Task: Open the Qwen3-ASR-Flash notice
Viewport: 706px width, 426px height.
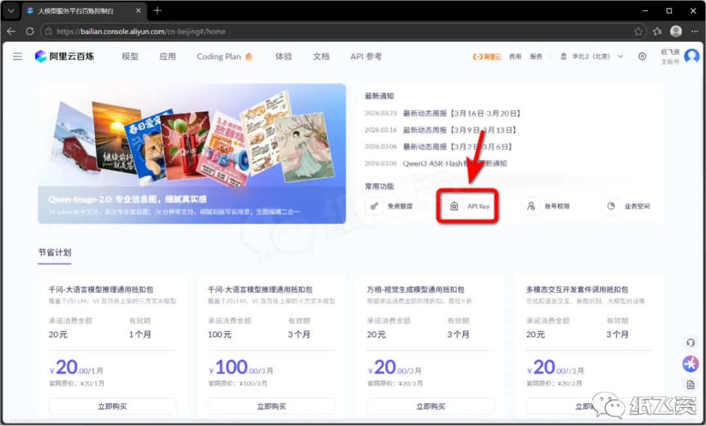Action: click(x=455, y=163)
